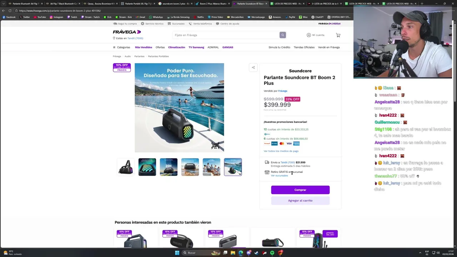457x257 pixels.
Task: Open Venta telefónica from the top bar
Action: coord(200,24)
